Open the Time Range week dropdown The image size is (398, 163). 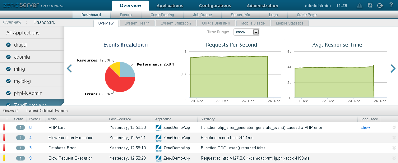pos(256,32)
